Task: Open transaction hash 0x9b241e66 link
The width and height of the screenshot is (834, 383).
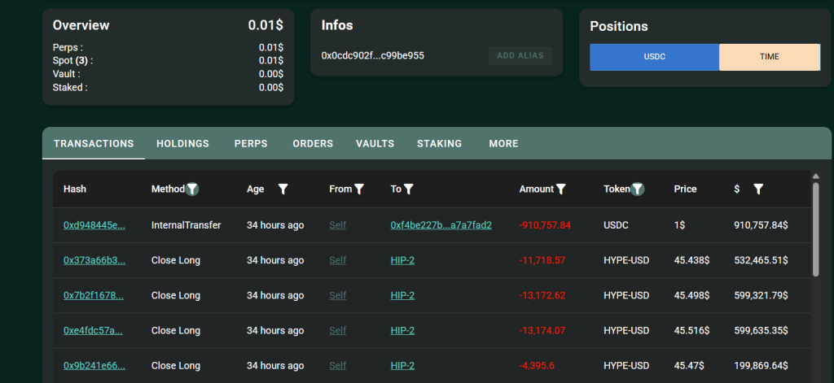Action: coord(94,367)
